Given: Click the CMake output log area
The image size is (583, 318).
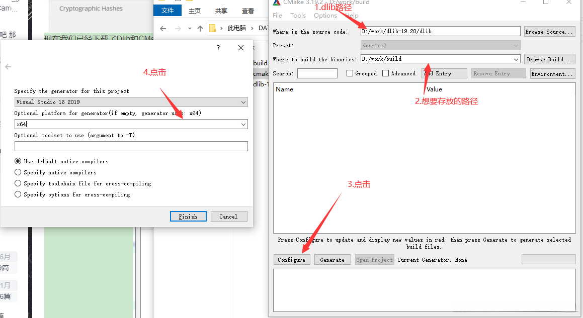Looking at the screenshot, I should pyautogui.click(x=424, y=290).
